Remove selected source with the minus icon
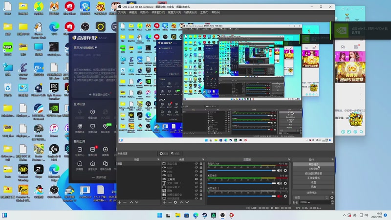The height and width of the screenshot is (220, 391). [170, 202]
